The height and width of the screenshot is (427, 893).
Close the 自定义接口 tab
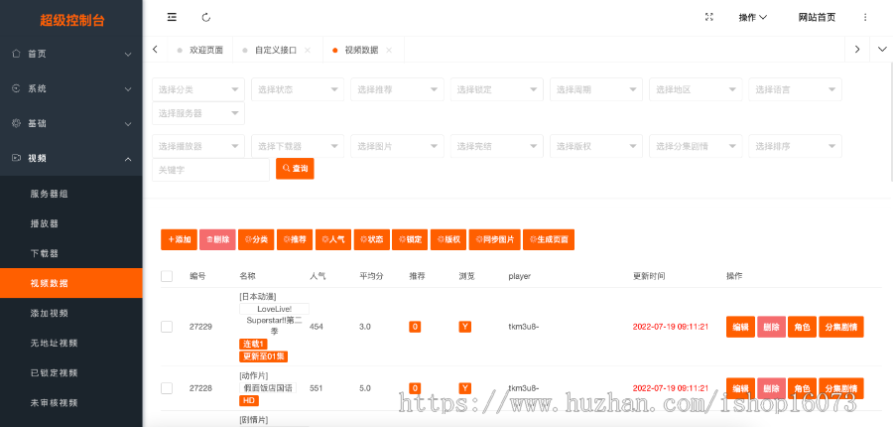(x=308, y=51)
